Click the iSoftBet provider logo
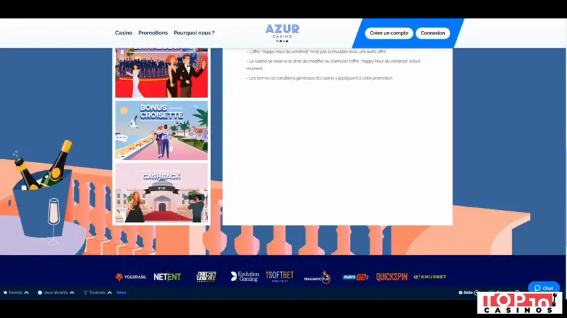This screenshot has width=567, height=318. tap(280, 276)
